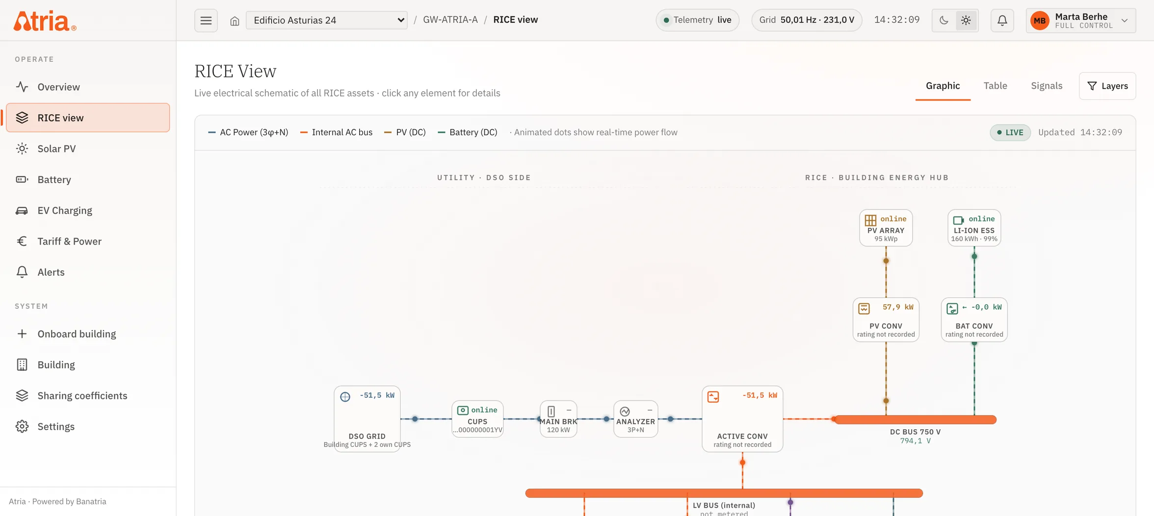Click the Tariff & Power euro icon
1154x516 pixels.
(22, 241)
